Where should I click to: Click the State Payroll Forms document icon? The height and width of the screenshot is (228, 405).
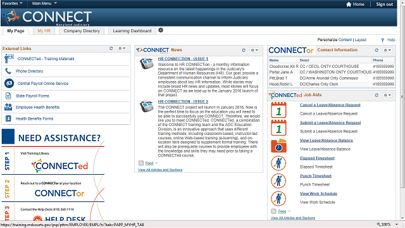click(8, 96)
